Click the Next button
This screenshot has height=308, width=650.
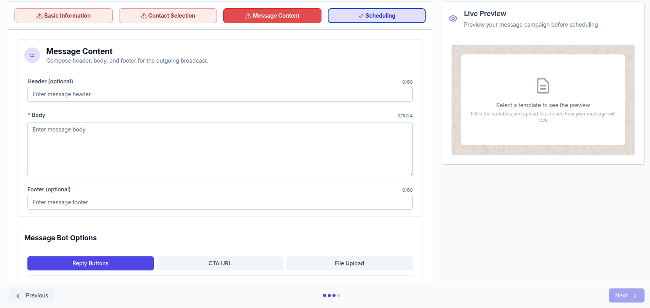coord(627,295)
